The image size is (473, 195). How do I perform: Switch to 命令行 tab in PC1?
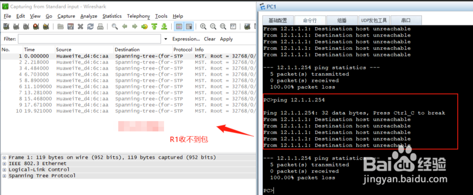tap(310, 20)
